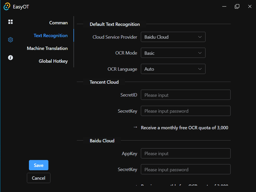Click the arrow icon beside free OCR quota
This screenshot has width=256, height=192.
tap(135, 127)
